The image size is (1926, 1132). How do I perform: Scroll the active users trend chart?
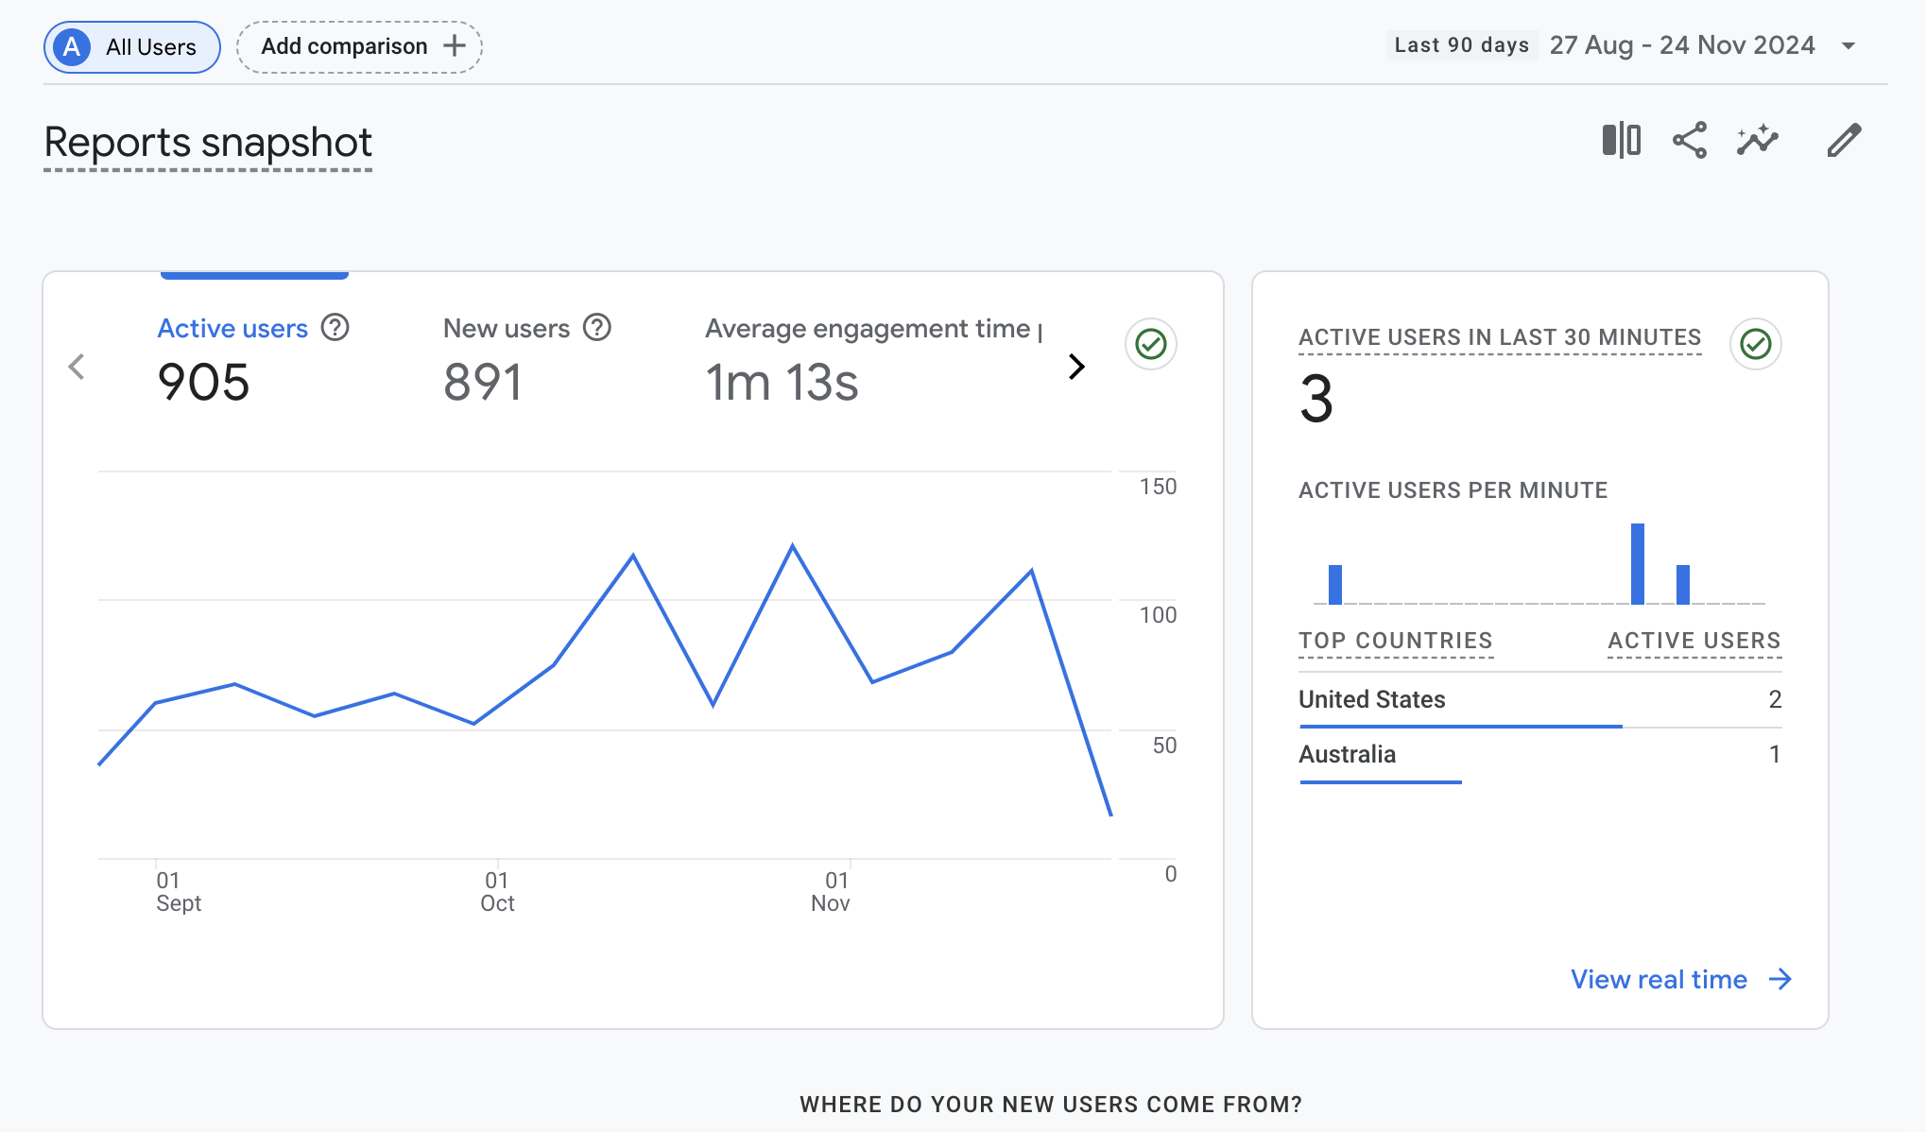[x=1075, y=367]
